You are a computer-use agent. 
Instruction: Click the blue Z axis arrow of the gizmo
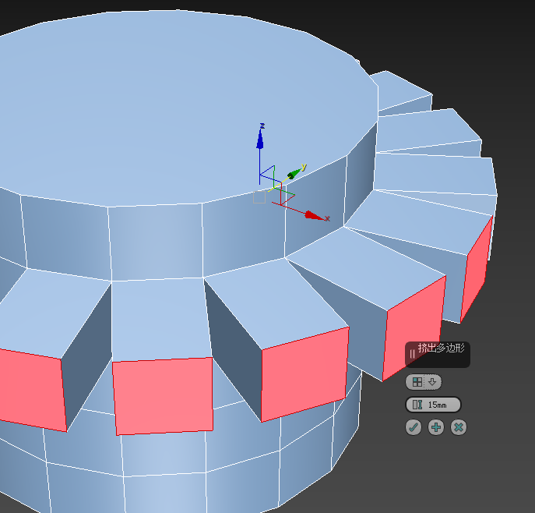260,137
